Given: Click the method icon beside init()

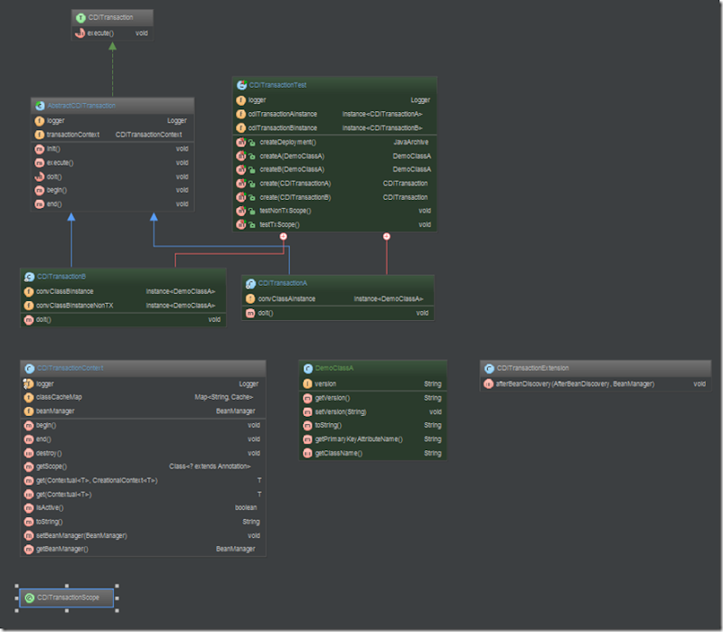Looking at the screenshot, I should tap(40, 149).
